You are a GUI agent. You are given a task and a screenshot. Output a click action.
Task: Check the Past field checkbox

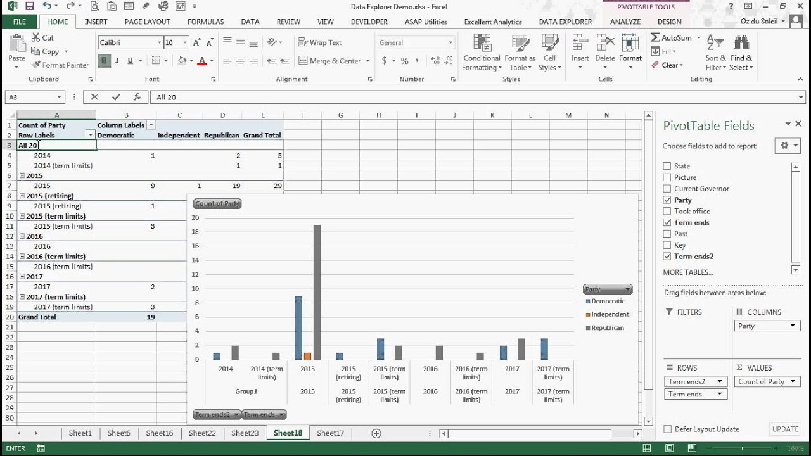pyautogui.click(x=667, y=234)
